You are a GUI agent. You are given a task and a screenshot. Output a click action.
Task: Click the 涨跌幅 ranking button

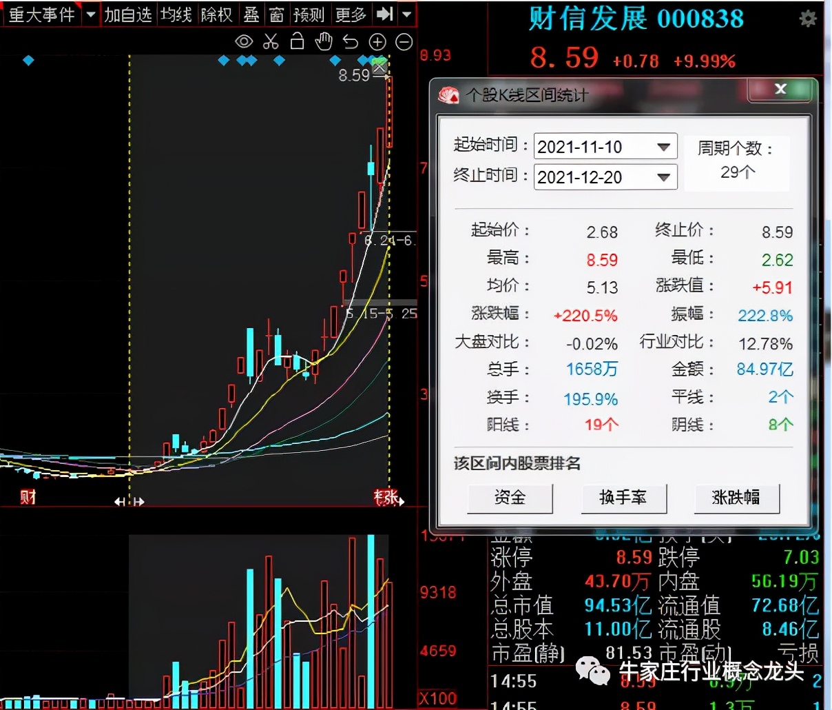click(737, 498)
